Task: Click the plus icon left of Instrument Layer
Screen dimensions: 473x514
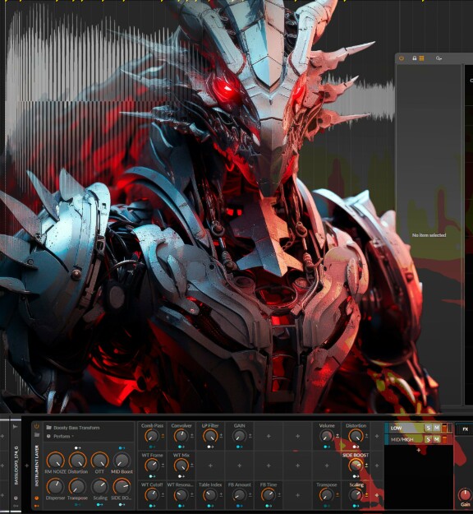Action: [27, 465]
